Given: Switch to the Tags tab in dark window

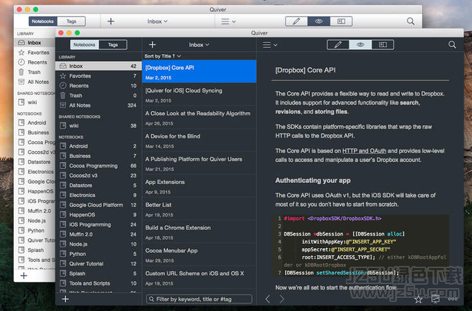Looking at the screenshot, I should [x=112, y=44].
